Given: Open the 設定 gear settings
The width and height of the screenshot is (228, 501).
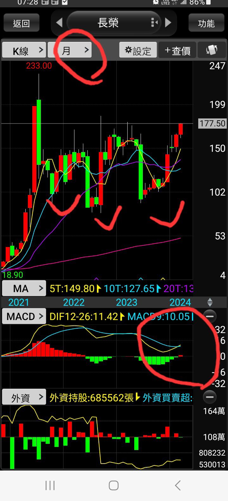Looking at the screenshot, I should pos(138,50).
